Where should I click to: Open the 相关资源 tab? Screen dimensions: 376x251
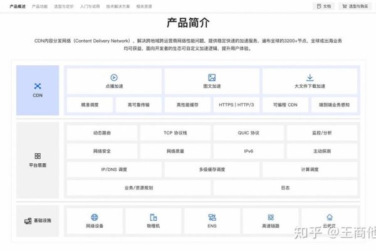[144, 6]
